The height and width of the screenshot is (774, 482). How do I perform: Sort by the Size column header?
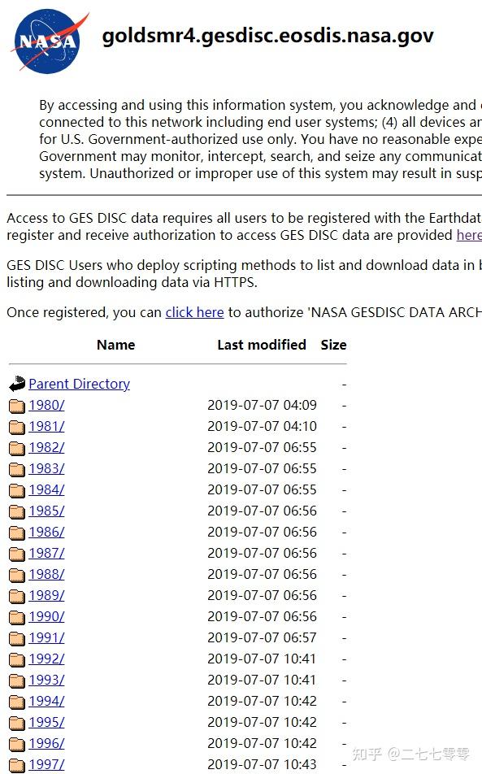[x=333, y=345]
